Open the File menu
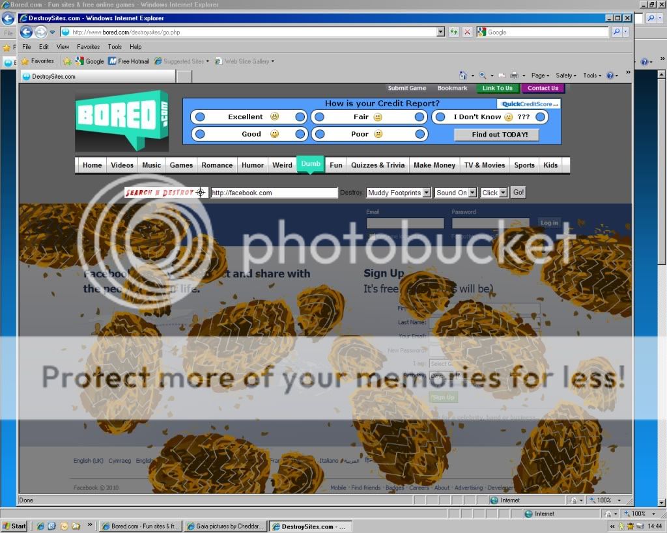The image size is (667, 533). tap(26, 47)
